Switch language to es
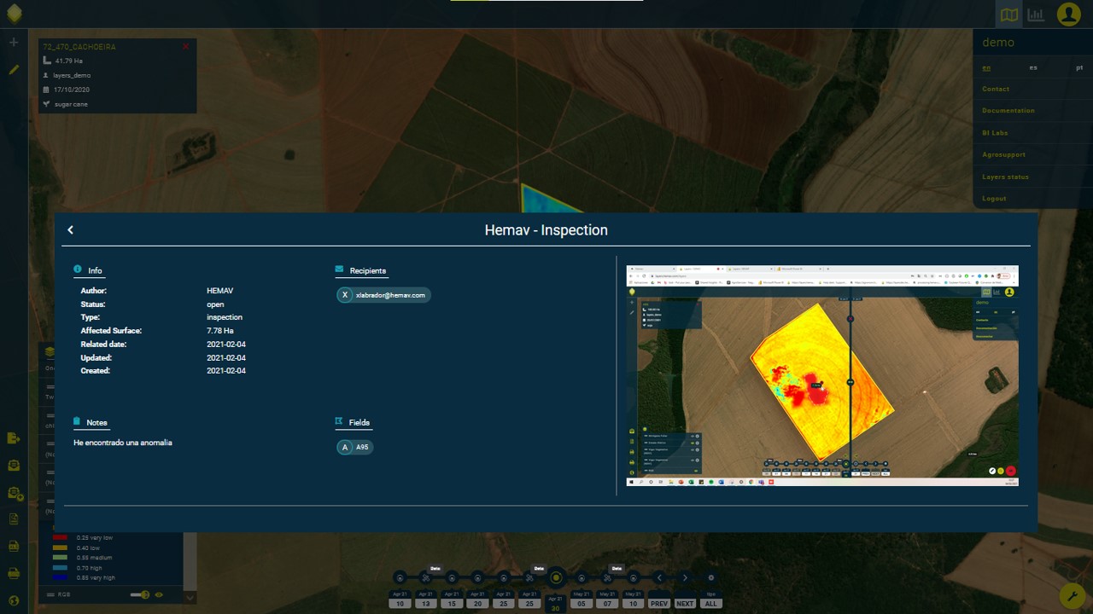 pyautogui.click(x=1033, y=67)
